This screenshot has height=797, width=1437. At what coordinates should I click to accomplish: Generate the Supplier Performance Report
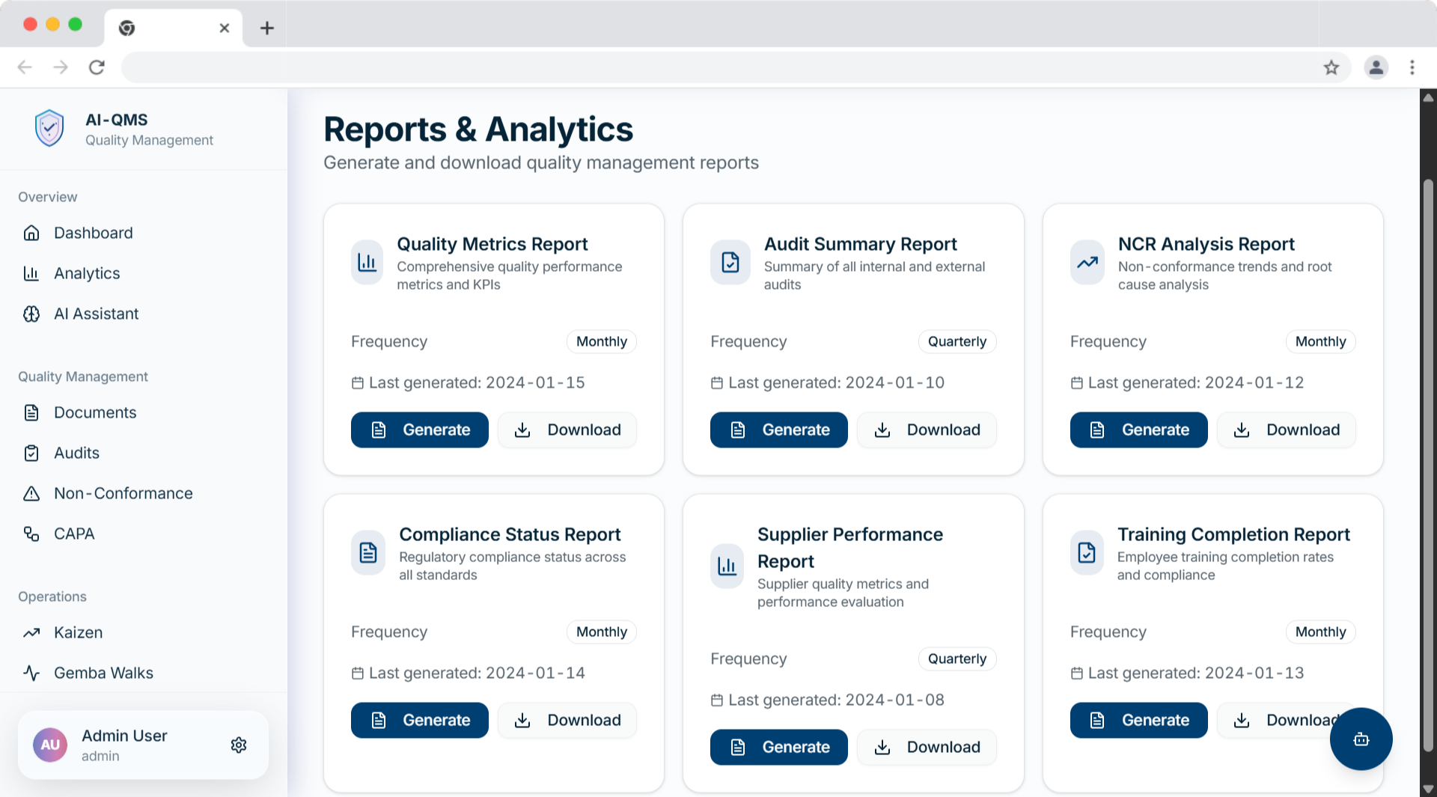point(778,747)
